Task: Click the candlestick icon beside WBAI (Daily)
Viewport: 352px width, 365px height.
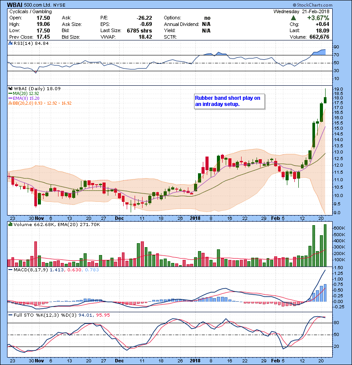Action: click(10, 88)
